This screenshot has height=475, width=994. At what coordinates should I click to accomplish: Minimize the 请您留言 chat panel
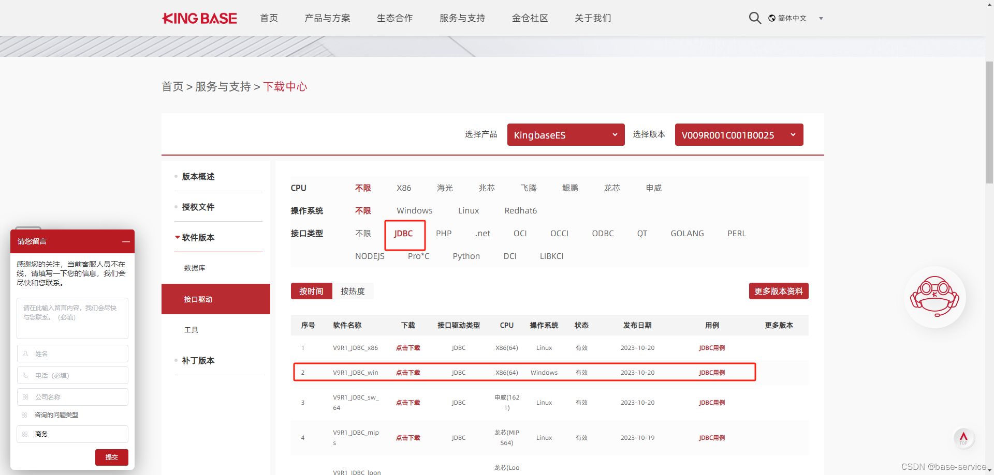point(126,241)
